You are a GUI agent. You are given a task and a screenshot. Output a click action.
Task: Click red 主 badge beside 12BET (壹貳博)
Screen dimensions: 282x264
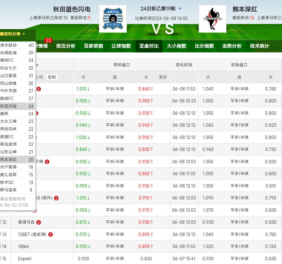(x=50, y=235)
